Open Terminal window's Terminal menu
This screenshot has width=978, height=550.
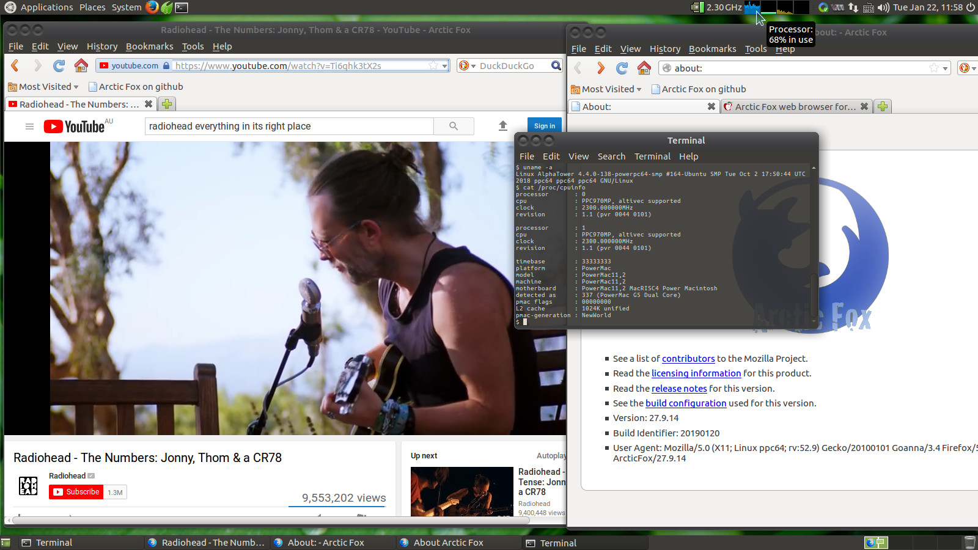tap(652, 156)
